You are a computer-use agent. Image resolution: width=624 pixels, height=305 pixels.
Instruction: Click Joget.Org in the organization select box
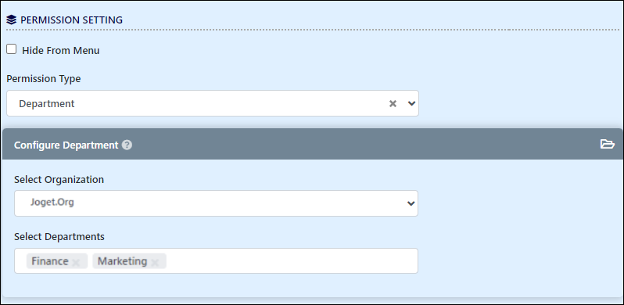pyautogui.click(x=52, y=202)
